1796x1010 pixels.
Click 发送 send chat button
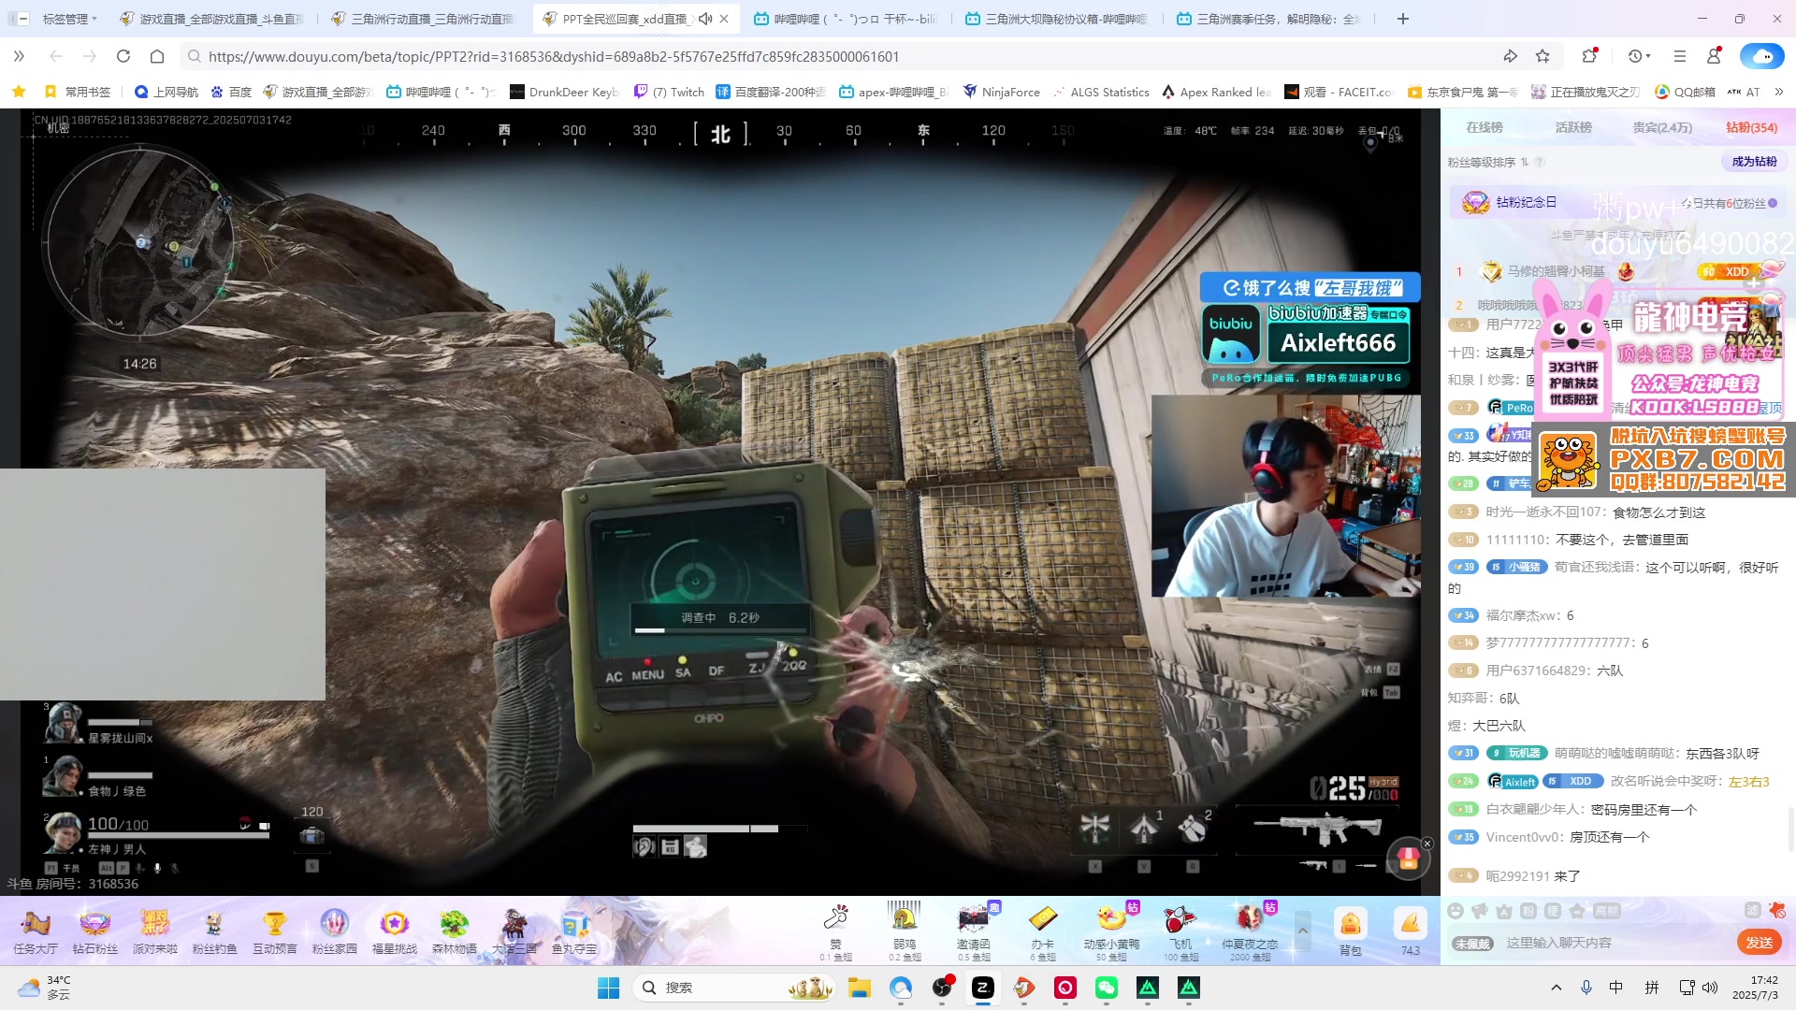(x=1759, y=943)
